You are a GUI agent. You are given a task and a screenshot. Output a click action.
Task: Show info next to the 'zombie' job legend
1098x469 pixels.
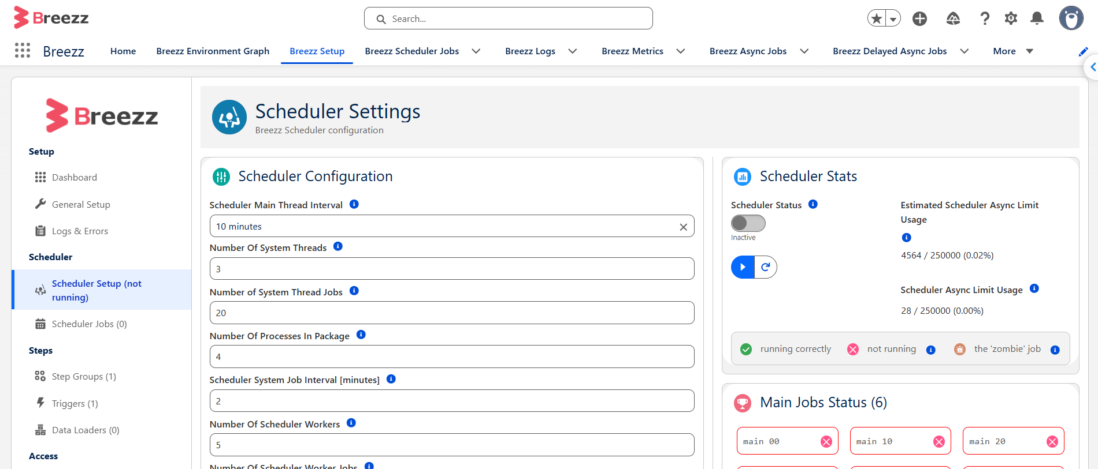click(x=1055, y=350)
